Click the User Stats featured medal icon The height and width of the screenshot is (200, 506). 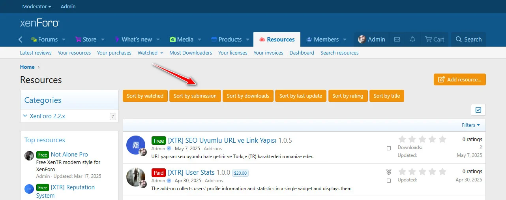coord(389,172)
